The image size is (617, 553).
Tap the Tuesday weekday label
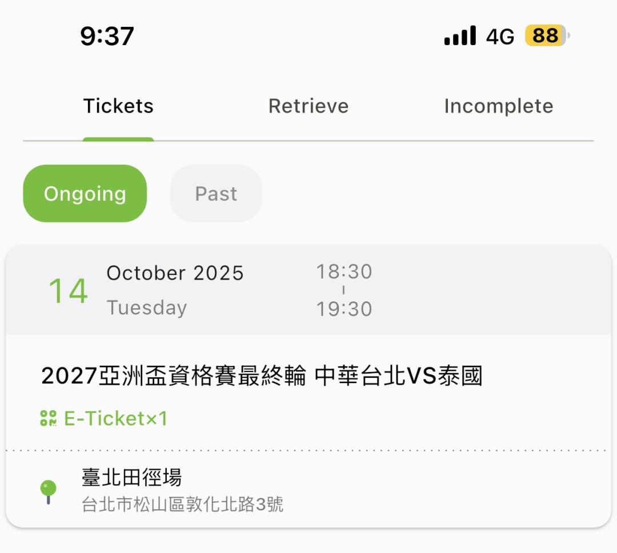147,308
